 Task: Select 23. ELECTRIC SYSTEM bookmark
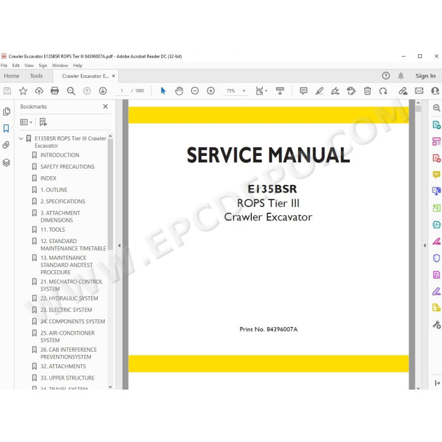point(66,310)
